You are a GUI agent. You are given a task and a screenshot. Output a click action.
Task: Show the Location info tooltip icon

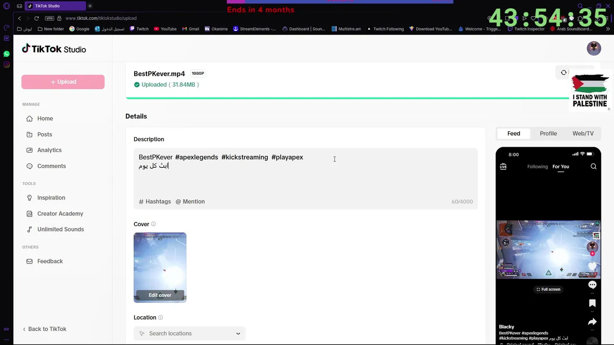160,317
